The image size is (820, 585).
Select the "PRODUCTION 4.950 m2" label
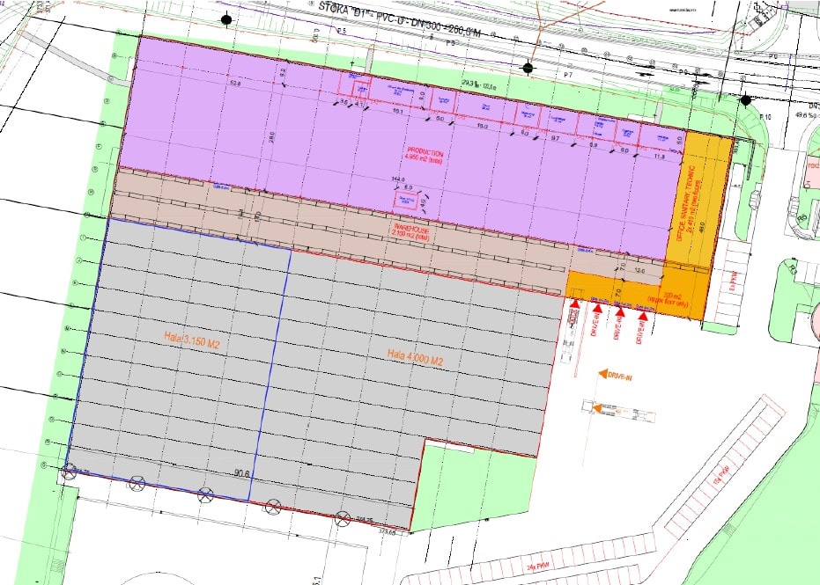pyautogui.click(x=425, y=156)
